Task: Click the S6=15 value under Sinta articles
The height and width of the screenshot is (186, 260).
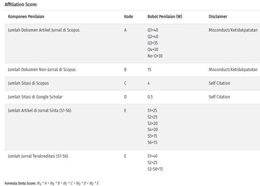Action: point(152,143)
